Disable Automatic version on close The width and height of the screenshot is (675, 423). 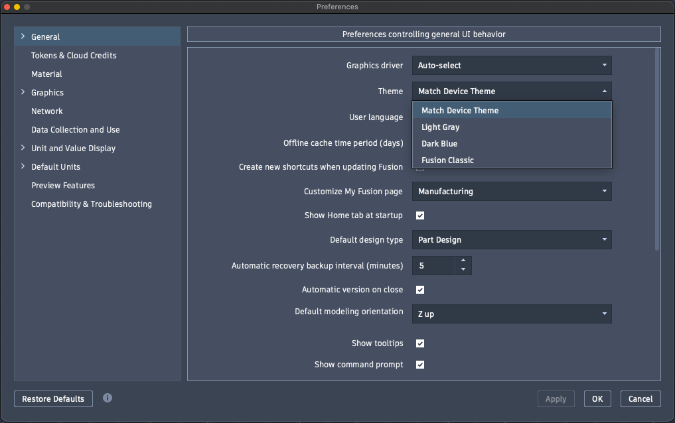tap(420, 290)
